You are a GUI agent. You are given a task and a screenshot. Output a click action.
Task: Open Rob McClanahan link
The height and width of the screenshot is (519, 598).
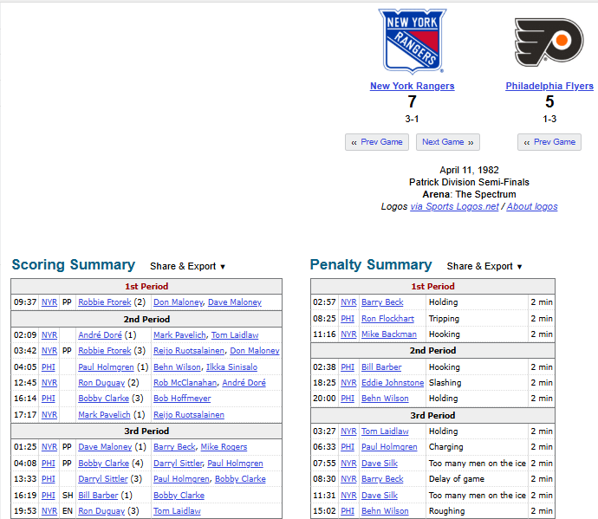(185, 383)
